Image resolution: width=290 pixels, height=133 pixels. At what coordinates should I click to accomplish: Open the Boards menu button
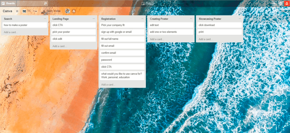click(x=8, y=3)
